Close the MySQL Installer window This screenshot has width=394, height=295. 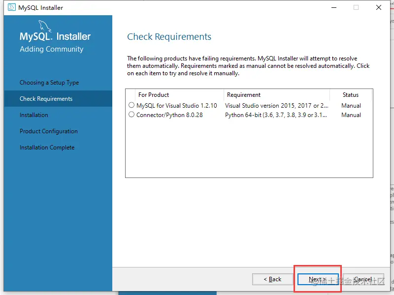(x=379, y=7)
